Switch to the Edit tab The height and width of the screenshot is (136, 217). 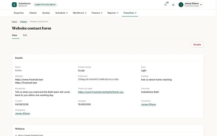click(25, 35)
